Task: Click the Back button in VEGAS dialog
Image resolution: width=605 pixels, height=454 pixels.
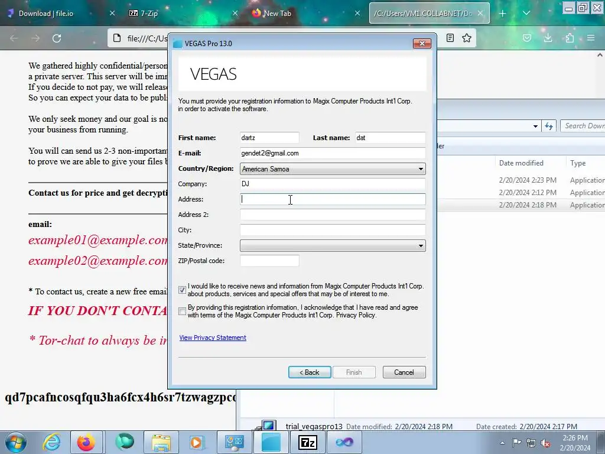Action: (x=310, y=372)
